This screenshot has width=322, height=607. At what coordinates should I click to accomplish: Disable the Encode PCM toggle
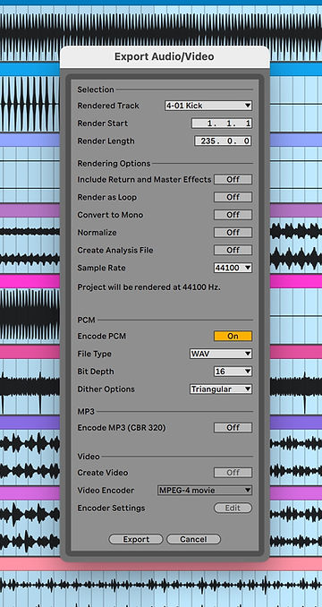pyautogui.click(x=233, y=336)
